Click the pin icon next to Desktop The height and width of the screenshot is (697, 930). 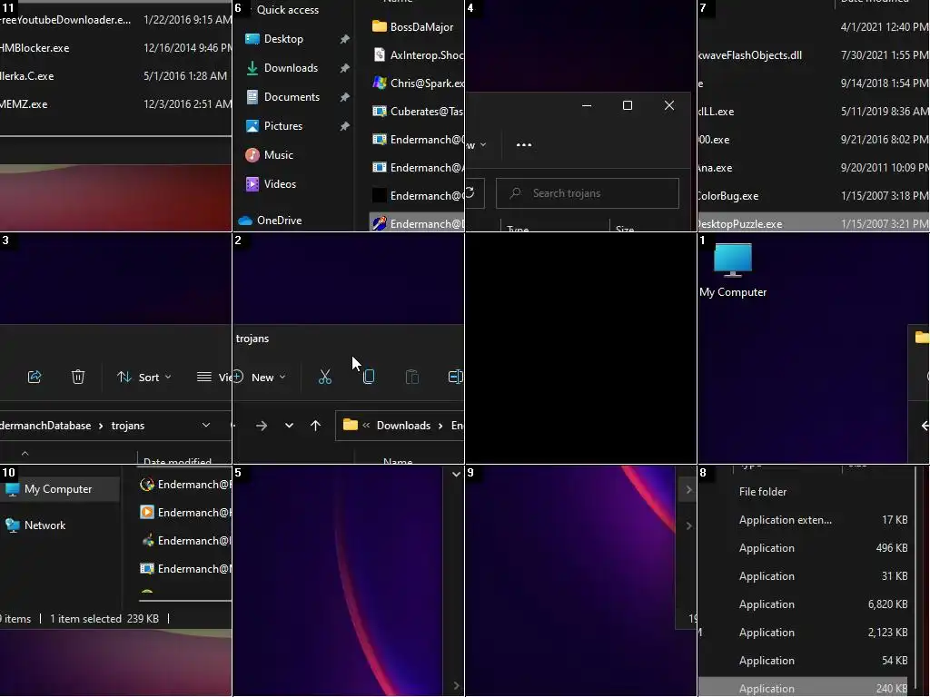[x=344, y=39]
